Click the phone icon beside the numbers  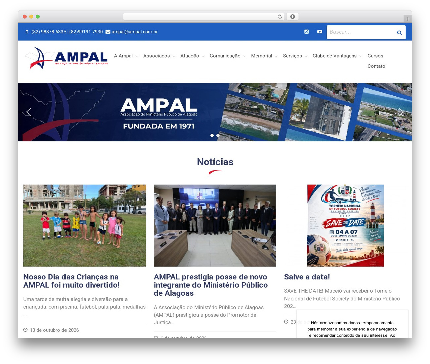click(x=27, y=32)
